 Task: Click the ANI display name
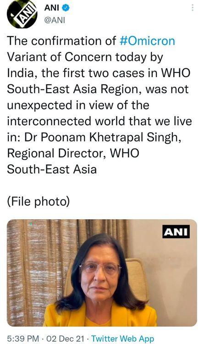point(51,8)
